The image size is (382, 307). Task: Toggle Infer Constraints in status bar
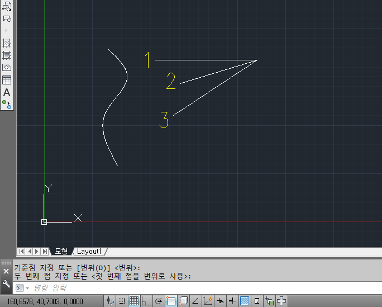109,301
